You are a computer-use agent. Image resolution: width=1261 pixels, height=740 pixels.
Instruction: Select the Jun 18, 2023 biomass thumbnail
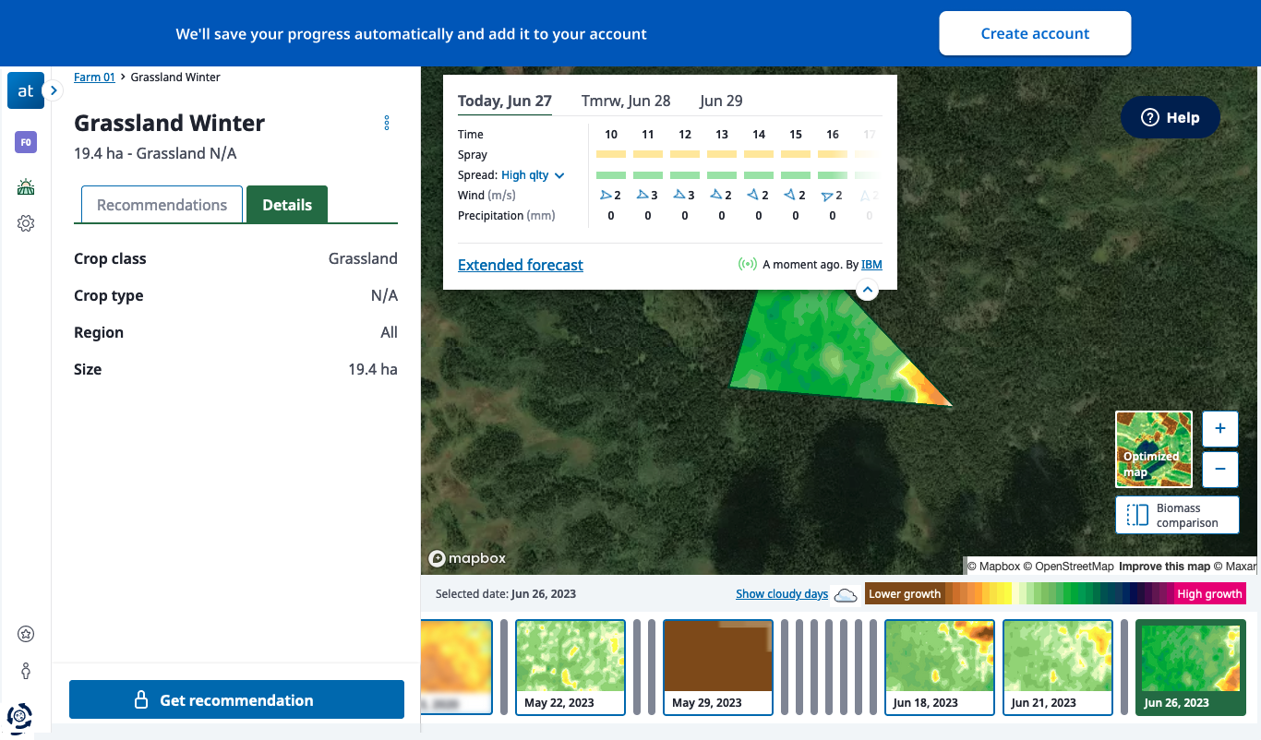point(940,667)
